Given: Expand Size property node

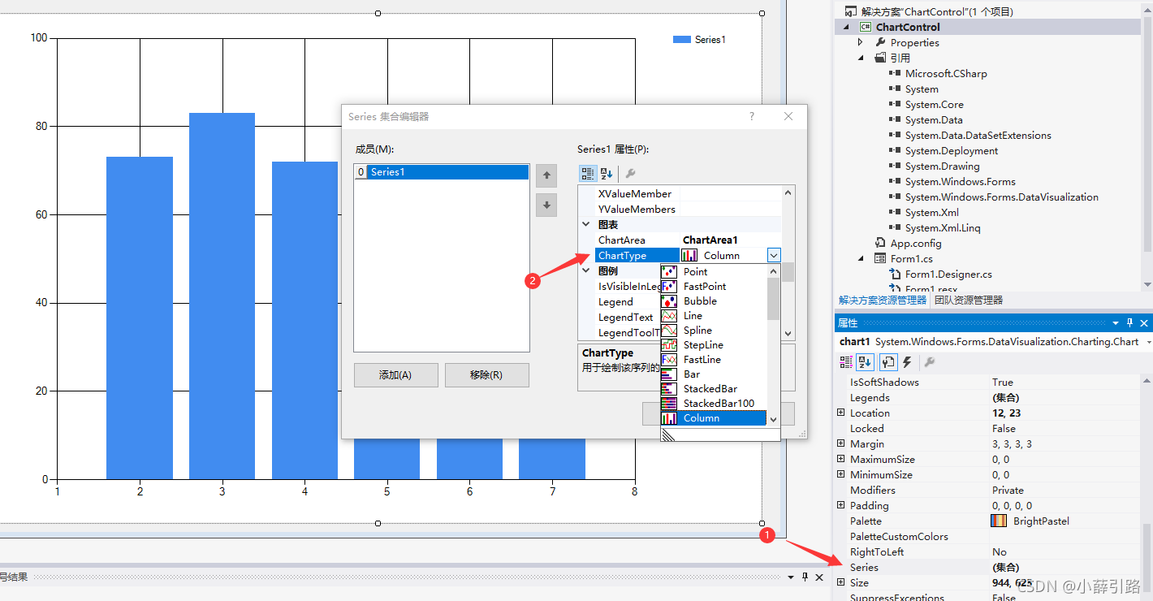Looking at the screenshot, I should point(841,582).
